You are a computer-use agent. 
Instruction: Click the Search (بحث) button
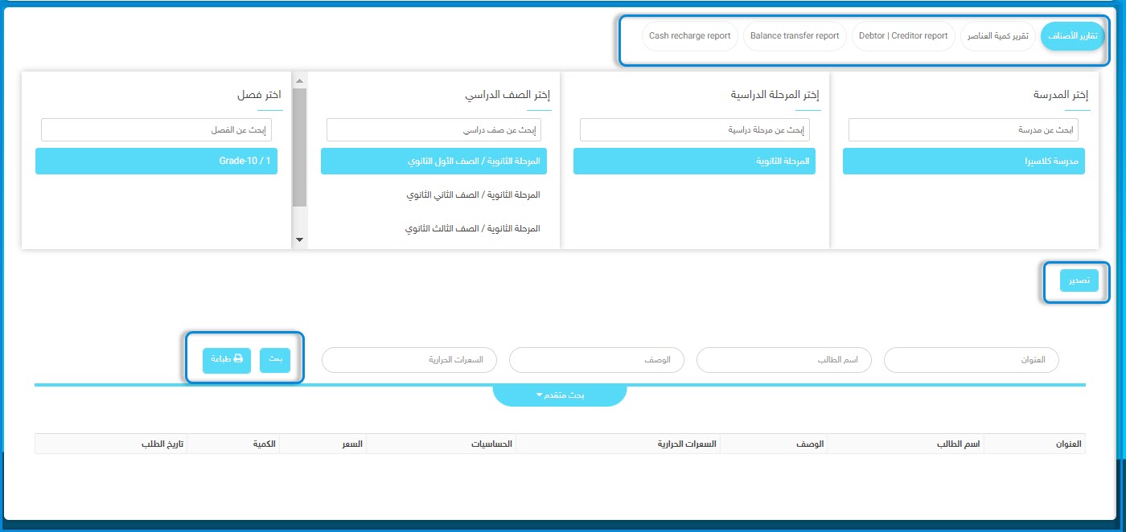click(x=275, y=360)
